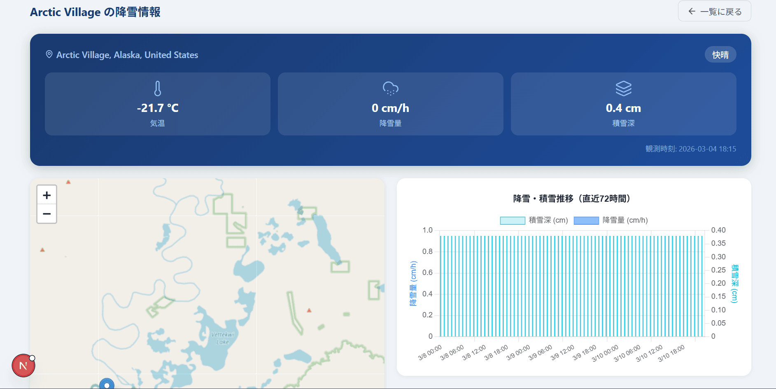The height and width of the screenshot is (389, 776).
Task: Click the thermometer icon above temperature
Action: coord(157,89)
